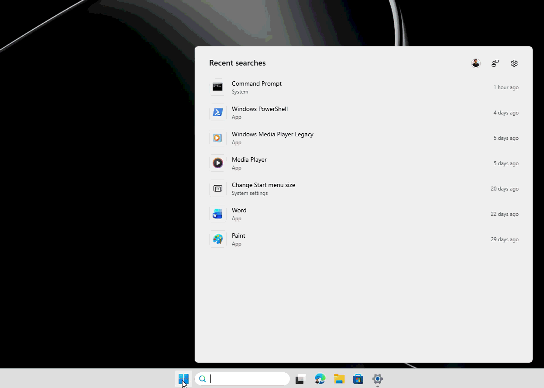Select the "Media Player" result title
This screenshot has height=388, width=544.
point(249,159)
